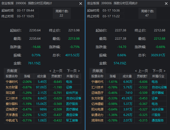Click end time field showing 03-17 11:22

[x=113, y=16]
